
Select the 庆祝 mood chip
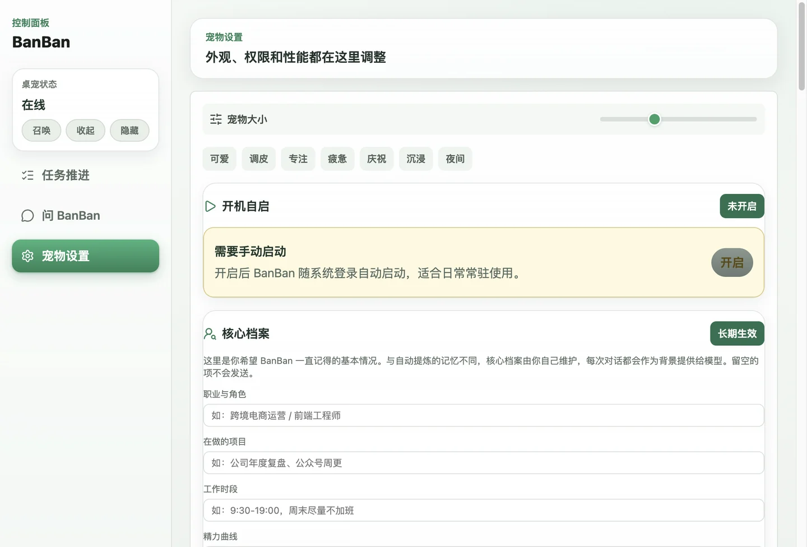tap(377, 159)
